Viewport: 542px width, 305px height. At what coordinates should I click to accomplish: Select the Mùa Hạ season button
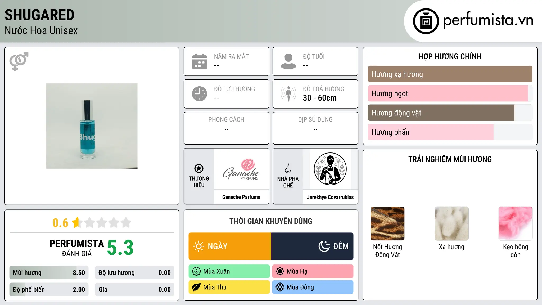(x=313, y=271)
